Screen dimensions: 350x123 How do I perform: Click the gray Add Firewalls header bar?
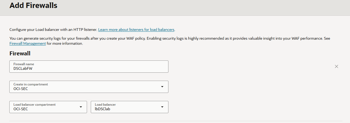175,8
